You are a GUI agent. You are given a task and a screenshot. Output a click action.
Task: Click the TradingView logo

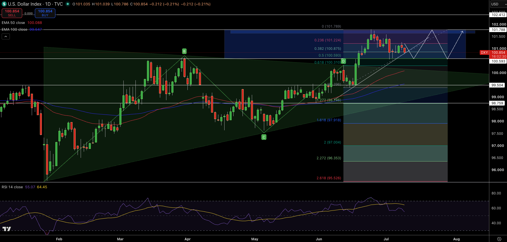(6, 229)
